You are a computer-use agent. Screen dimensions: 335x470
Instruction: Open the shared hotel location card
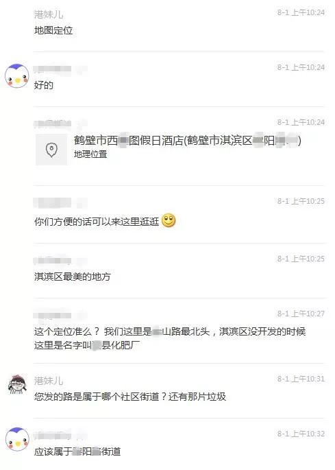(x=169, y=150)
